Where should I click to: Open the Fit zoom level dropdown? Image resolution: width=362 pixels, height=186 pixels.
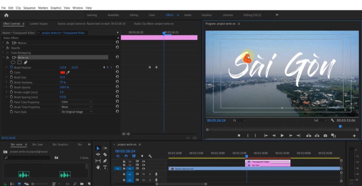point(239,120)
